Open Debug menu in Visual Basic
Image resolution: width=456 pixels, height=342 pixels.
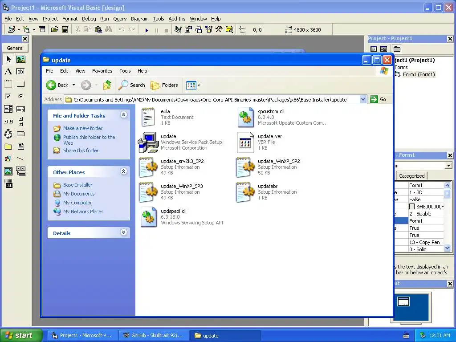tap(89, 19)
